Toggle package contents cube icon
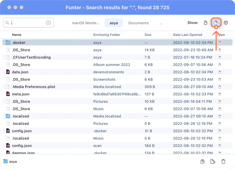235x169 pixels. 226,23
